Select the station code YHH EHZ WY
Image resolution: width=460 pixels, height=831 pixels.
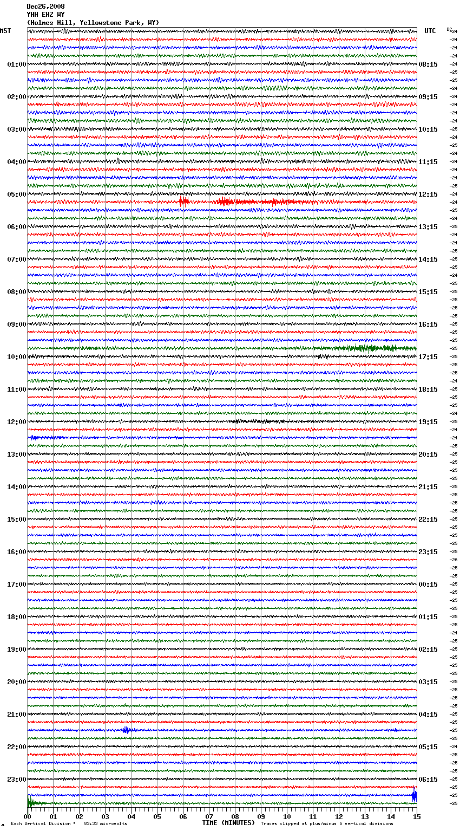tap(45, 15)
